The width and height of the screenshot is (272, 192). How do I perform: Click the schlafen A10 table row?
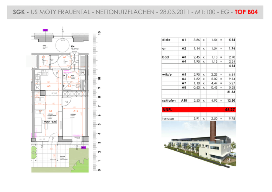click(x=198, y=101)
